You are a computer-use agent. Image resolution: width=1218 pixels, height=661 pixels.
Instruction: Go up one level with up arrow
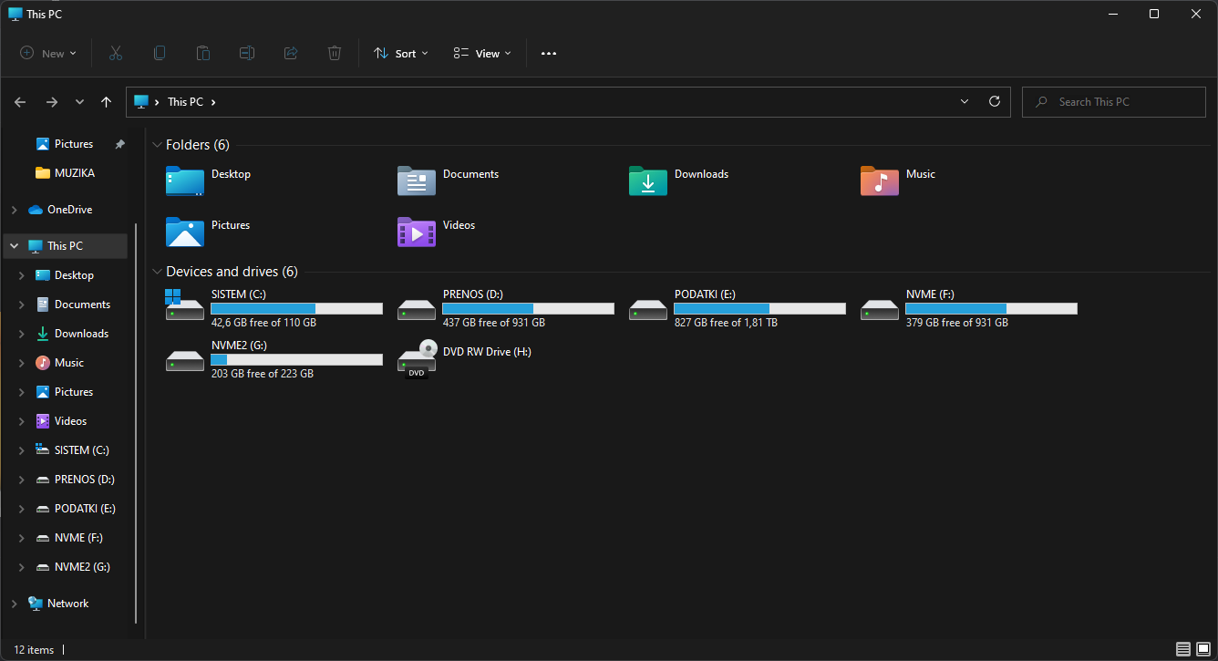coord(107,102)
